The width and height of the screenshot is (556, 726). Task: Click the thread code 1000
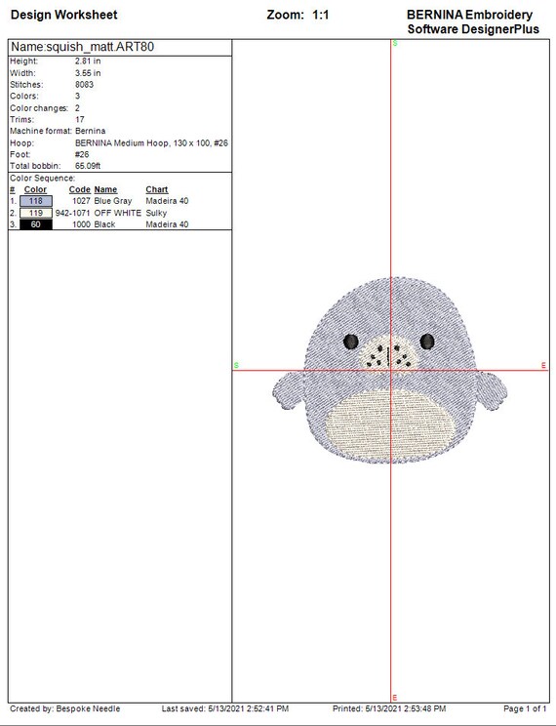pos(82,224)
